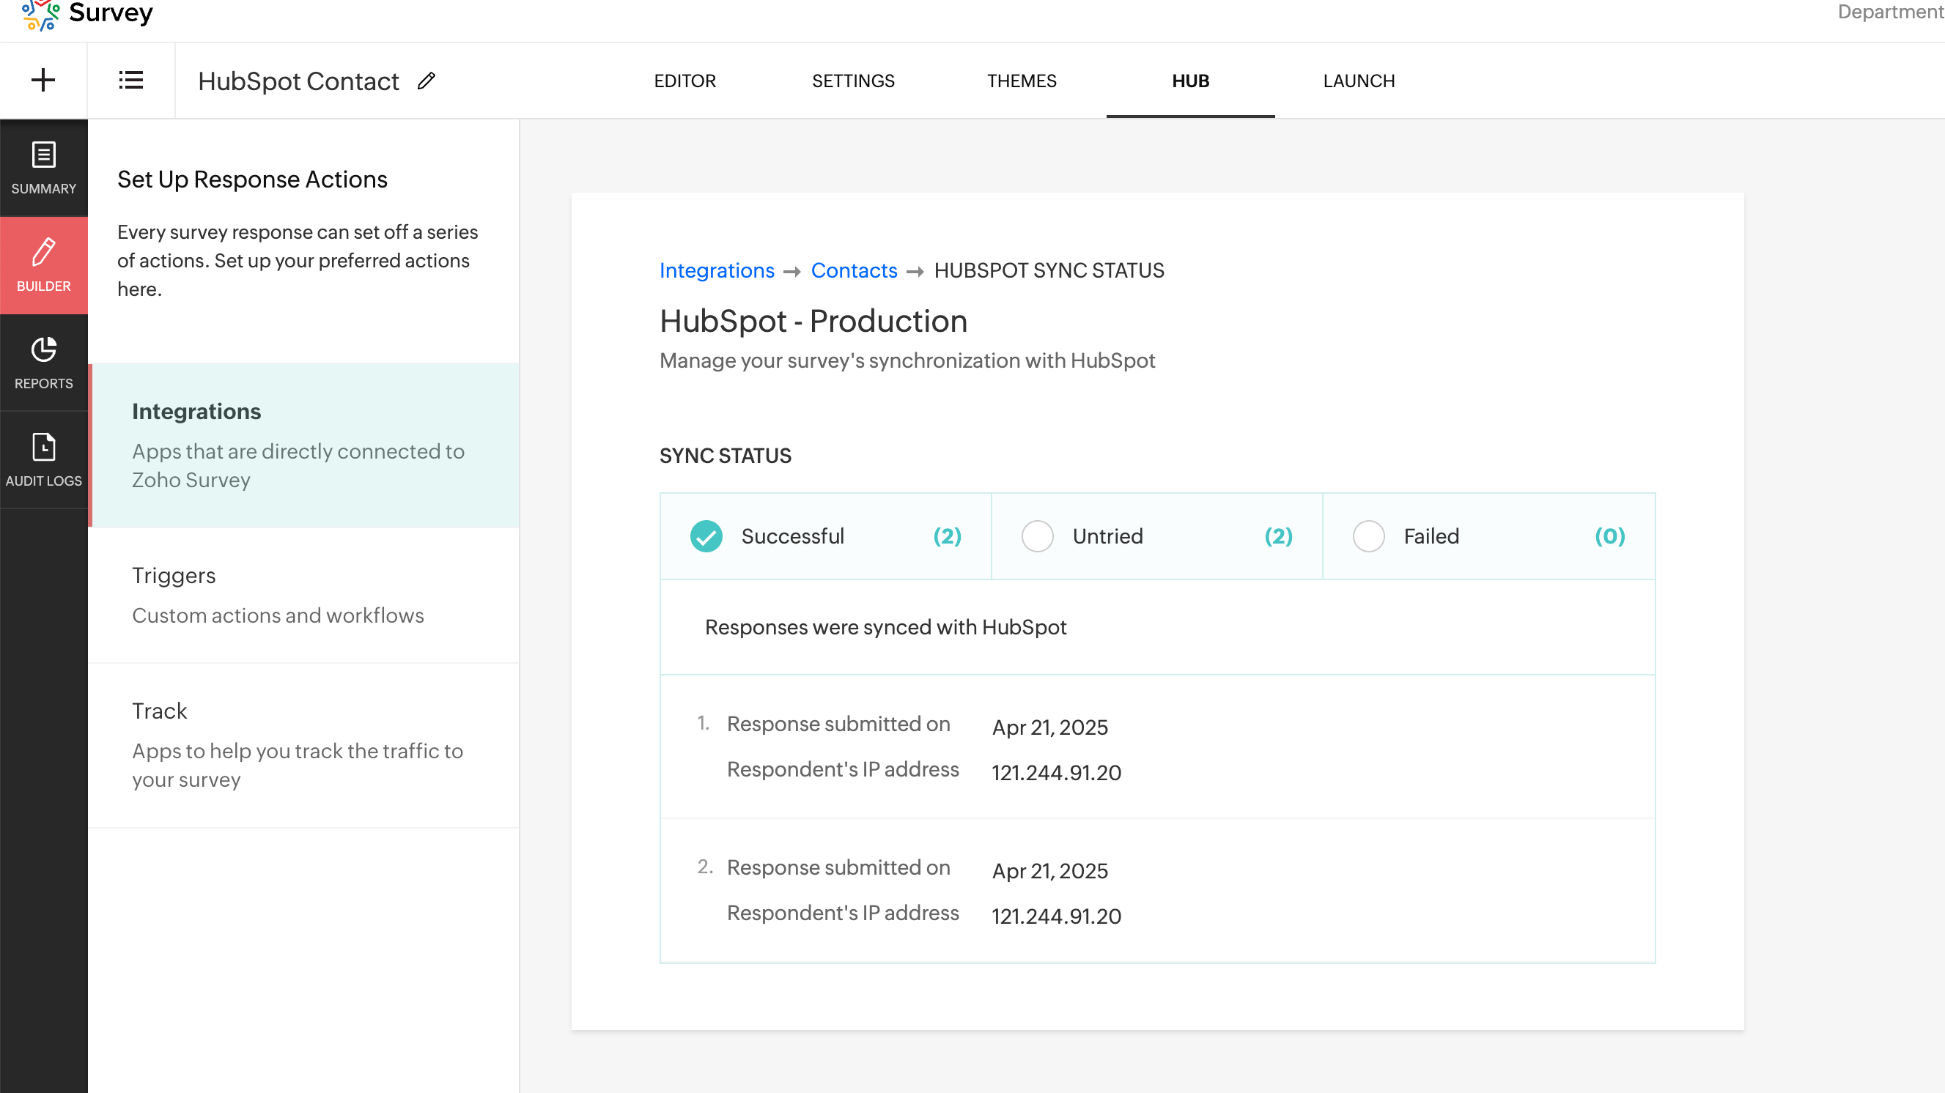
Task: Switch to the Launch tab
Action: pyautogui.click(x=1358, y=81)
